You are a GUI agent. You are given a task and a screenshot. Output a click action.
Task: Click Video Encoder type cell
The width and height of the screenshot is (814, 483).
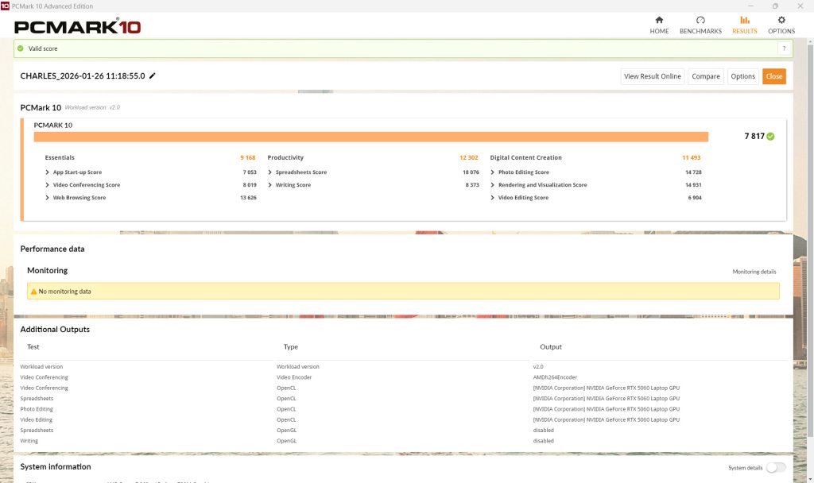(294, 377)
